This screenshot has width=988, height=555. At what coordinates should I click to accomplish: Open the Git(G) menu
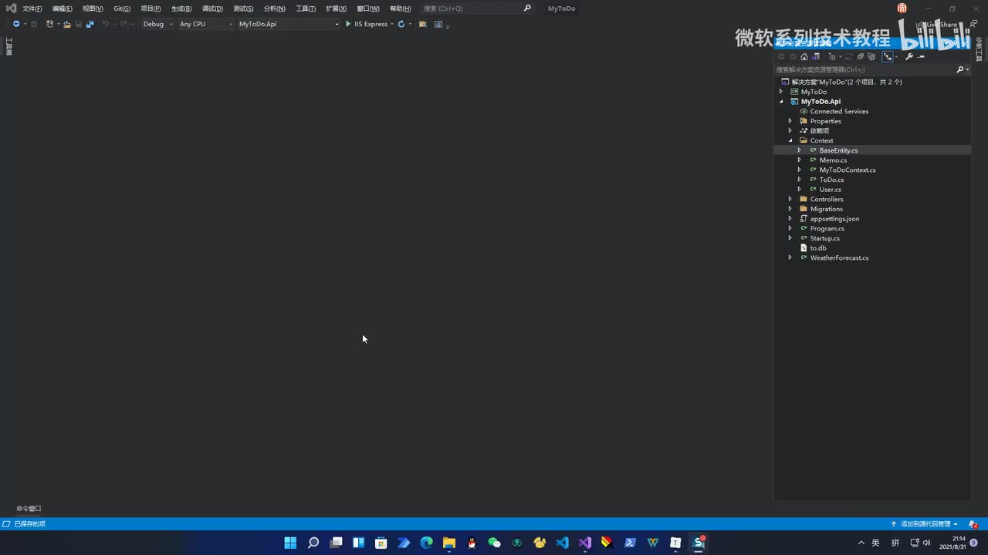(x=122, y=8)
